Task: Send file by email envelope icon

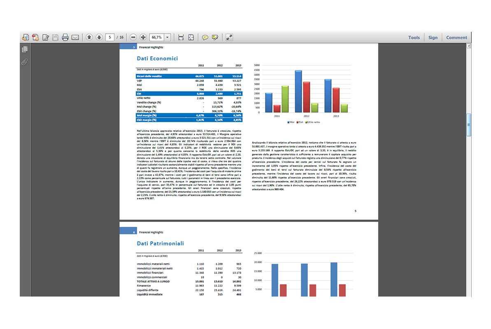Action: click(75, 37)
